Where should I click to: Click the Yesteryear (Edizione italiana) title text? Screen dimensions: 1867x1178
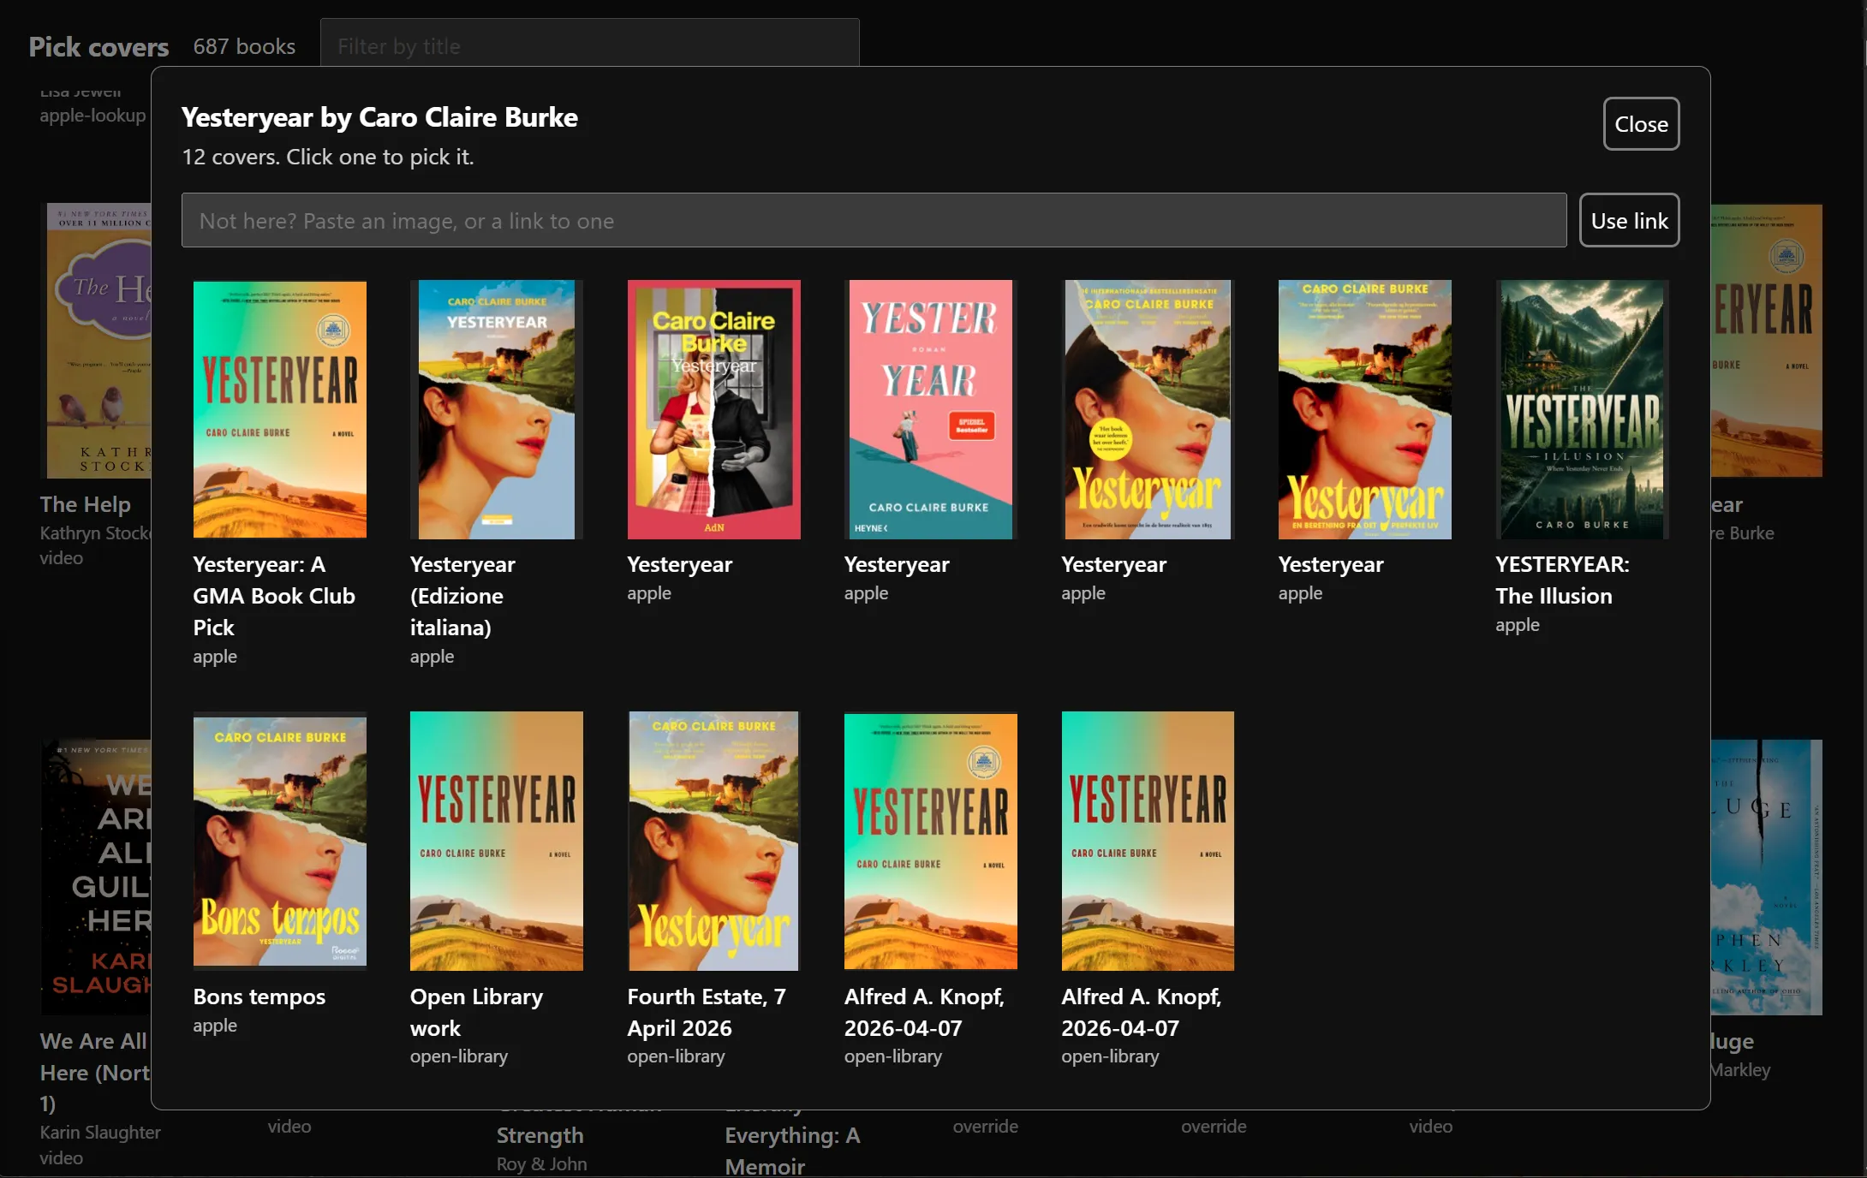tap(462, 596)
